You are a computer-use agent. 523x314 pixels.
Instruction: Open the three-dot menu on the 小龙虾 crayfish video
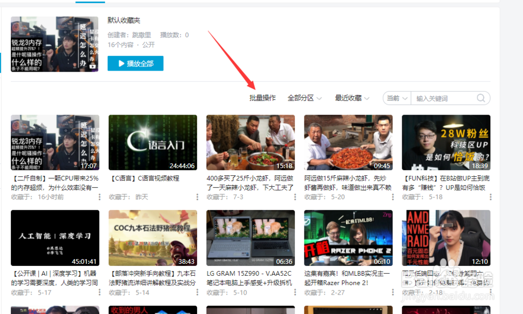pos(294,197)
